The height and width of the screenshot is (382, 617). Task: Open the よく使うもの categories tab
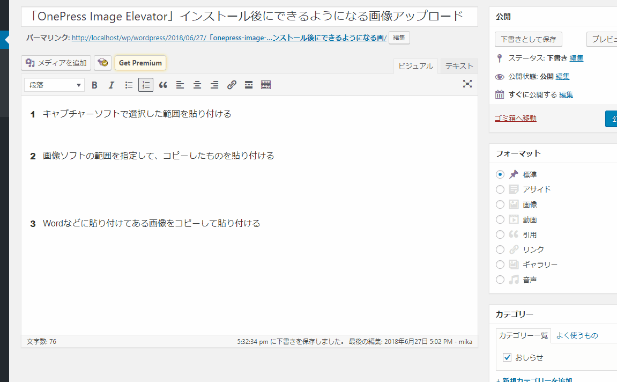click(577, 335)
